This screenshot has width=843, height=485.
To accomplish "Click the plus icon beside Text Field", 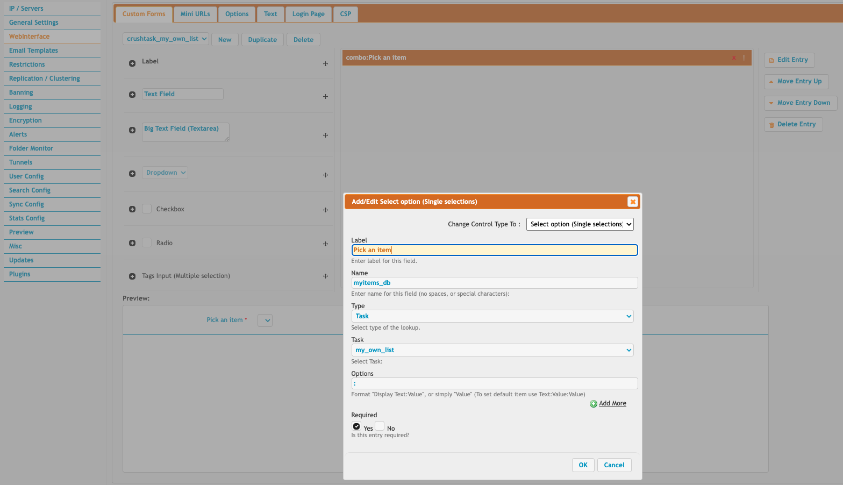I will [132, 95].
